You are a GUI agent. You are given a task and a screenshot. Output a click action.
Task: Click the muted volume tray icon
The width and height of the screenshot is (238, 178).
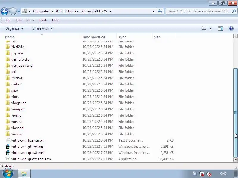coord(209,174)
